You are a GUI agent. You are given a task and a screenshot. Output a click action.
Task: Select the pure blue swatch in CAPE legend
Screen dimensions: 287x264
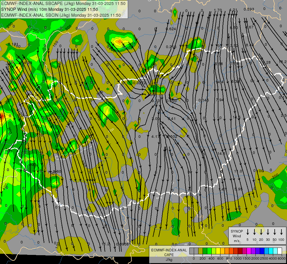(x=262, y=251)
